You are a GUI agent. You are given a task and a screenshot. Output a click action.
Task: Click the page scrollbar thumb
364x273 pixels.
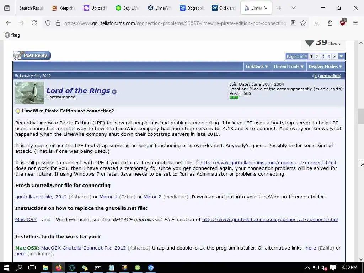pyautogui.click(x=361, y=117)
